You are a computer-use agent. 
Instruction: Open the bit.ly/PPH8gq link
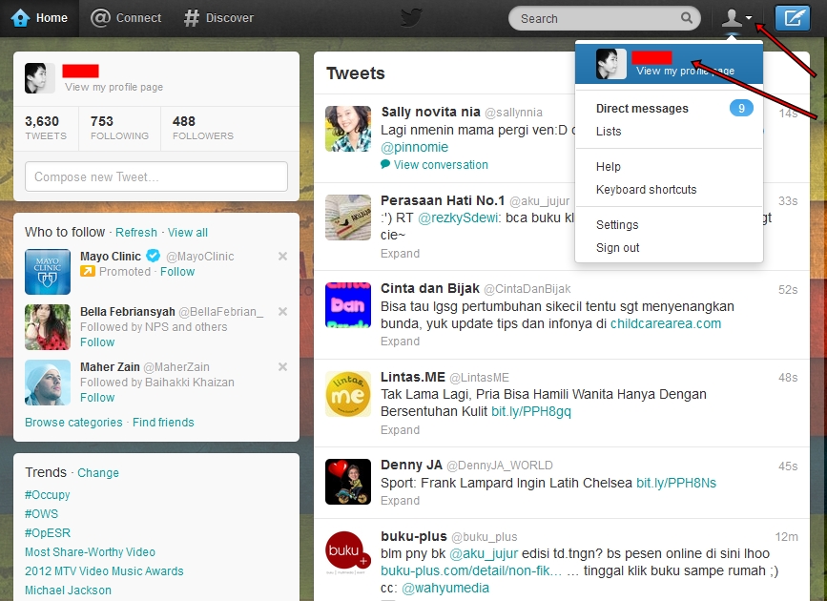click(531, 411)
